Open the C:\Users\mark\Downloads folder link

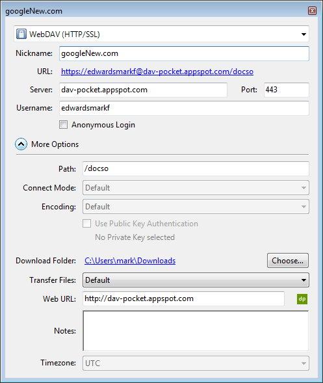[130, 261]
